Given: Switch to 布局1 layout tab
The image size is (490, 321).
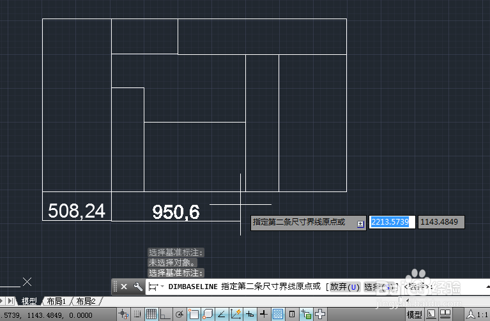Looking at the screenshot, I should click(56, 301).
